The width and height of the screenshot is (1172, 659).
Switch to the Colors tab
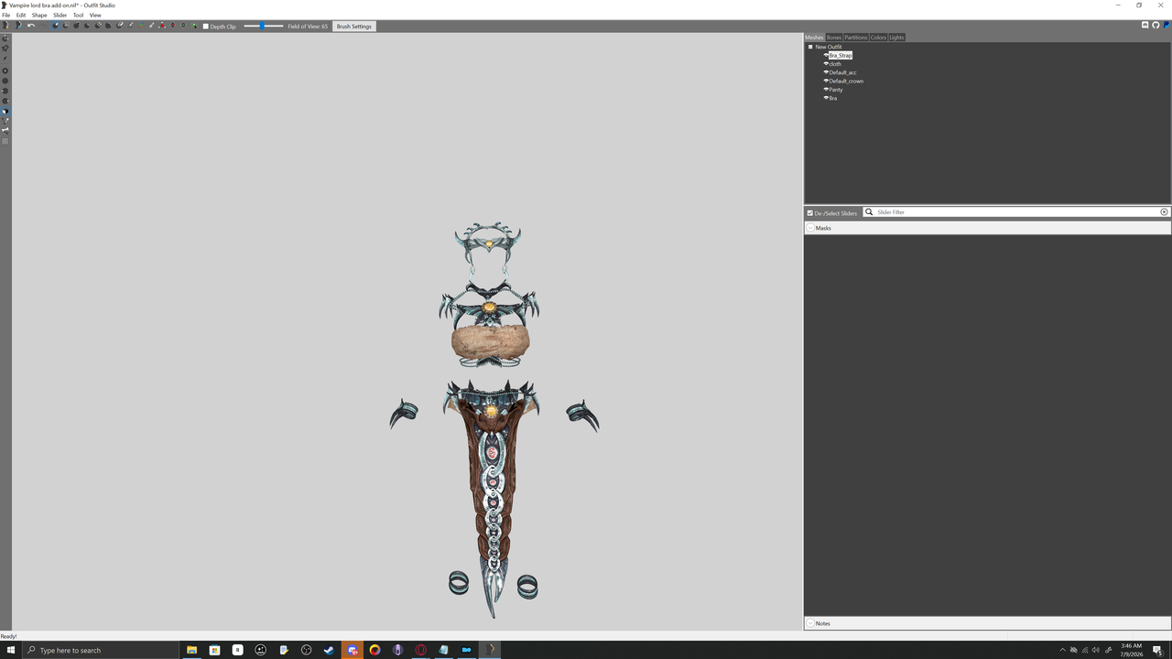coord(878,38)
